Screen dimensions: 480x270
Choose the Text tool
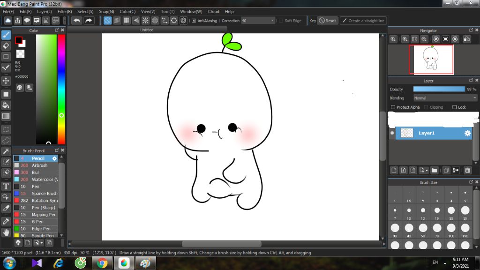click(x=6, y=186)
